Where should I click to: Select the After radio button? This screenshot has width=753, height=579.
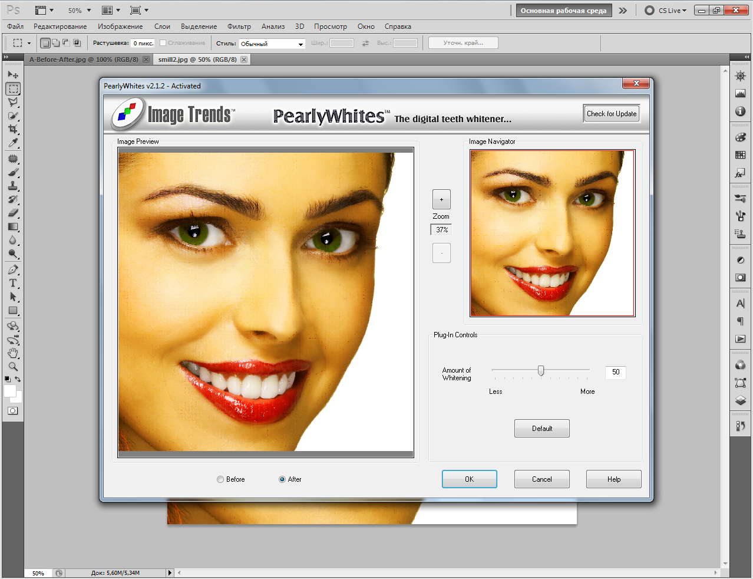tap(282, 479)
